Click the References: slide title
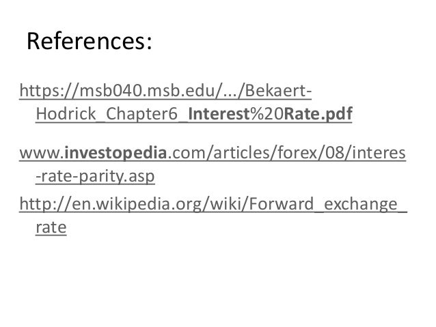The image size is (436, 327). [90, 41]
